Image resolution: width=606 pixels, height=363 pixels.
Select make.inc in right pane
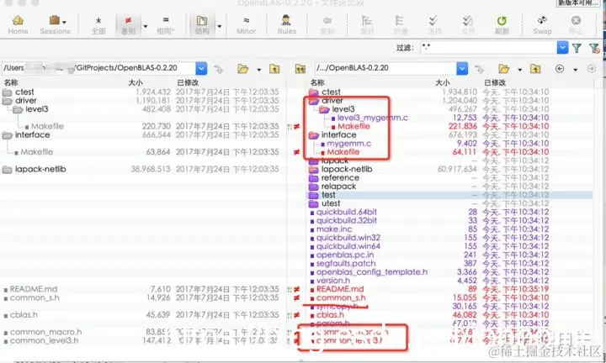pyautogui.click(x=334, y=229)
